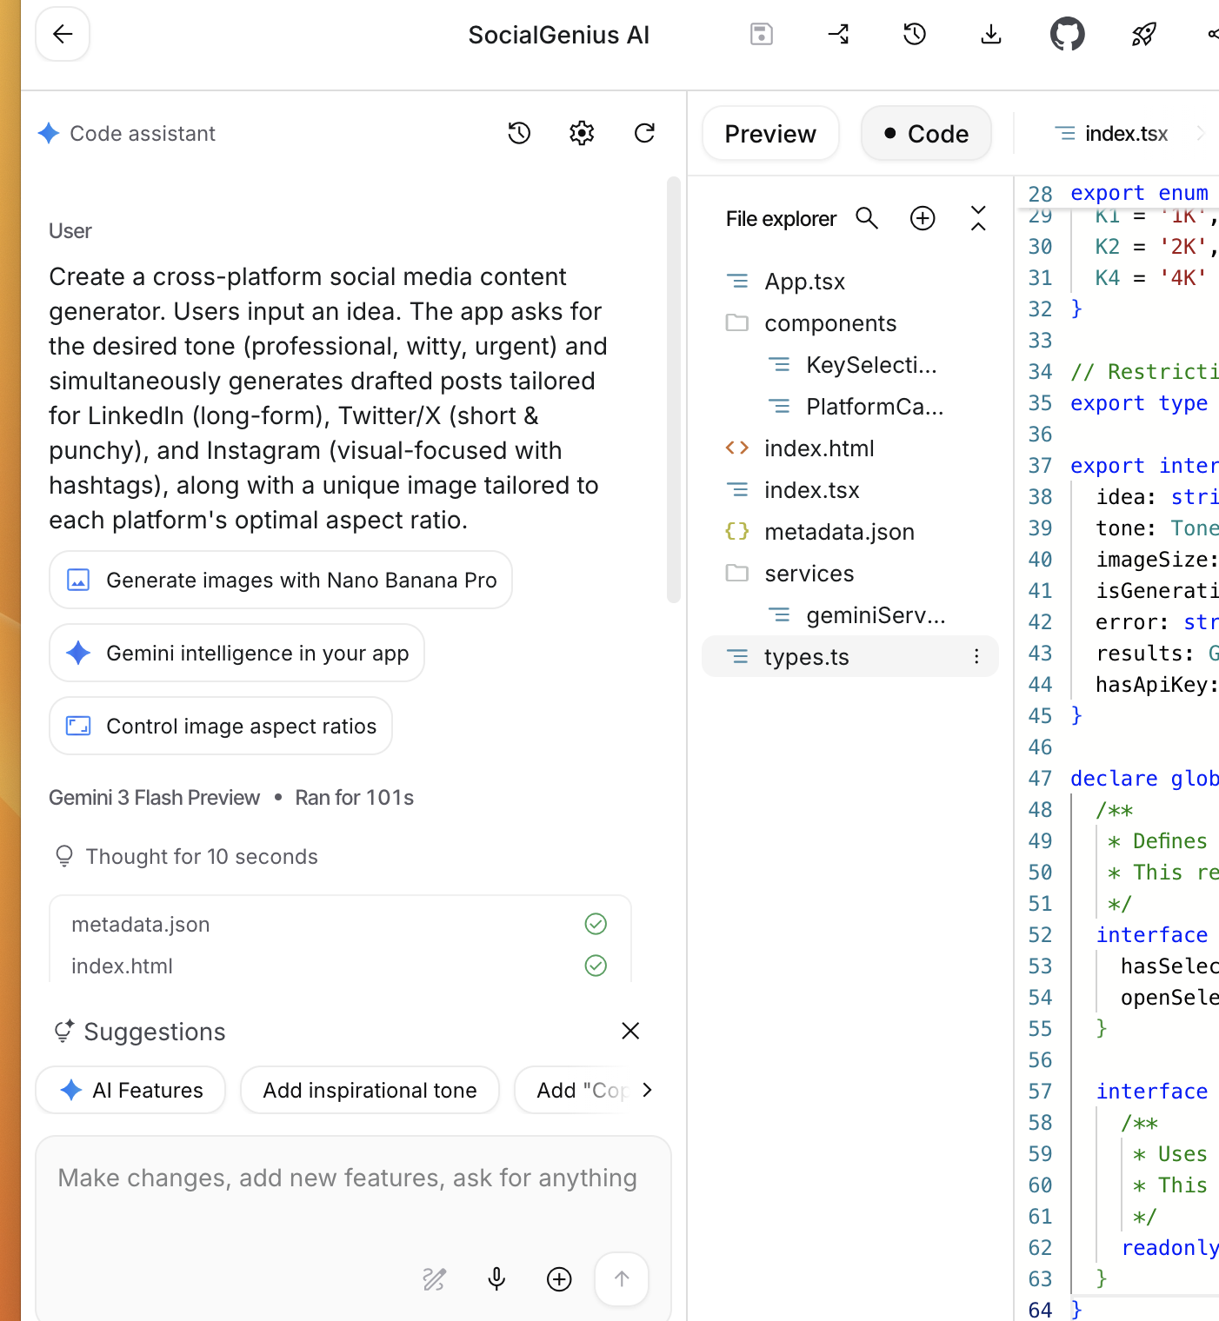
Task: Click the GitHub icon in top toolbar
Action: [1067, 35]
